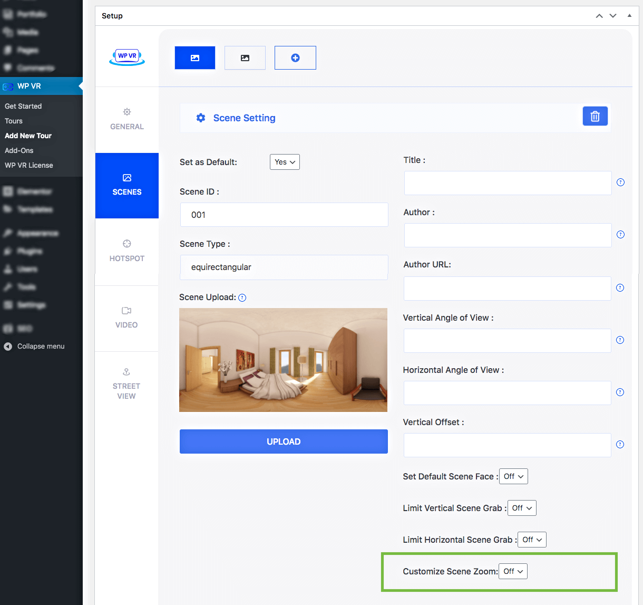
Task: Click help icon next to Scene Upload
Action: [x=242, y=298]
